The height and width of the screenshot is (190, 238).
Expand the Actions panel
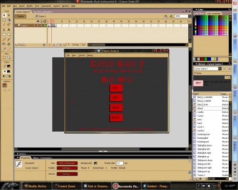click(x=17, y=154)
